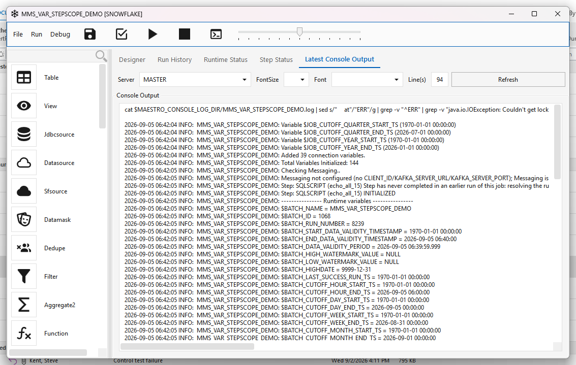Click the $BATCH_CUTOFF_WEEK_END_TS log line

click(x=276, y=323)
